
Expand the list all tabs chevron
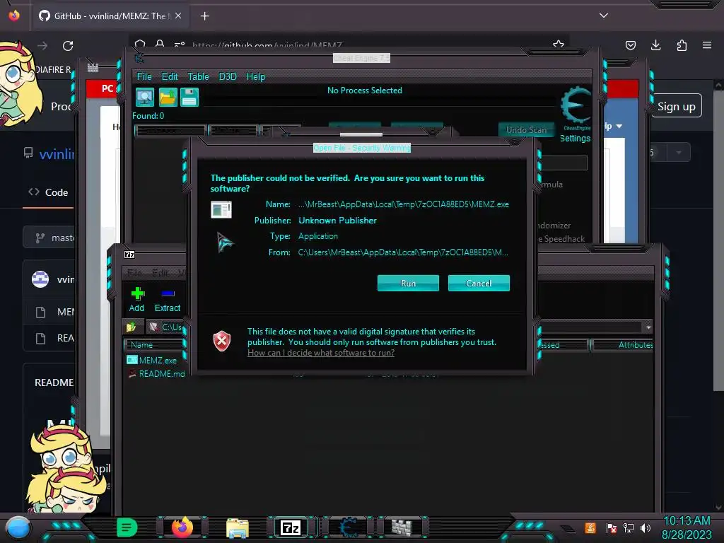604,16
